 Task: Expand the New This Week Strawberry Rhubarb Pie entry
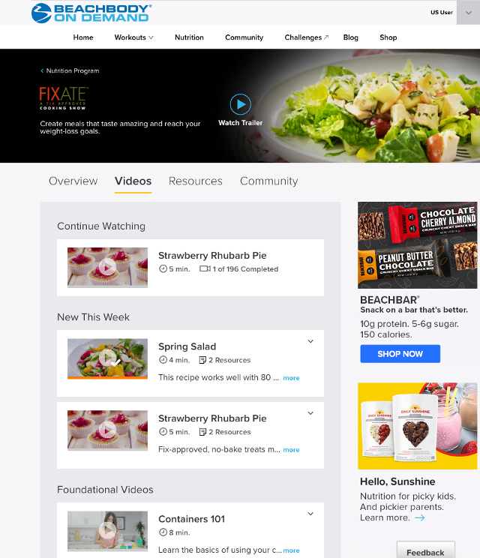310,413
